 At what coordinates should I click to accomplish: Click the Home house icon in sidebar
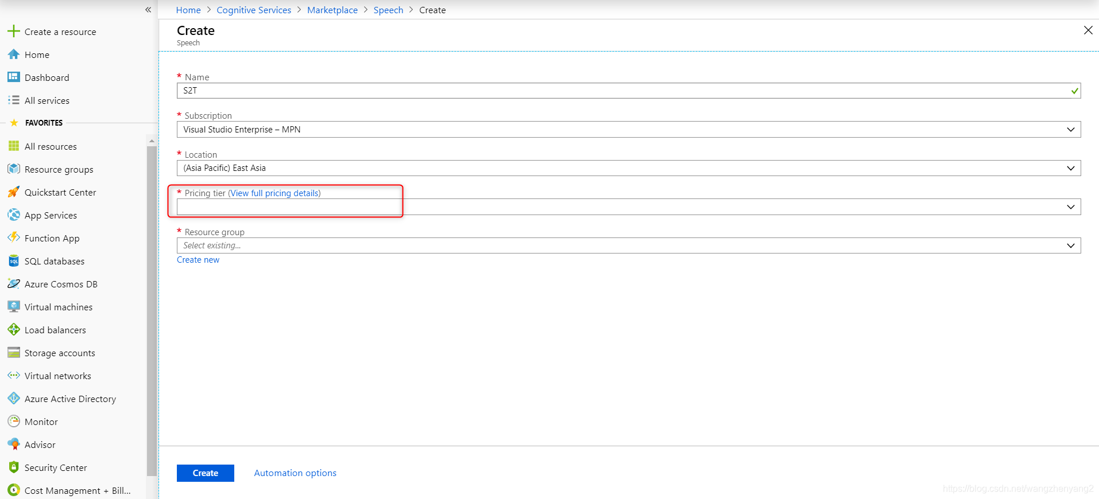14,54
